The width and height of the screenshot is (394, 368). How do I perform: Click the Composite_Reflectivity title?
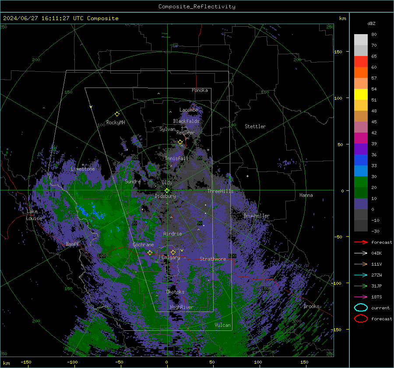click(197, 7)
